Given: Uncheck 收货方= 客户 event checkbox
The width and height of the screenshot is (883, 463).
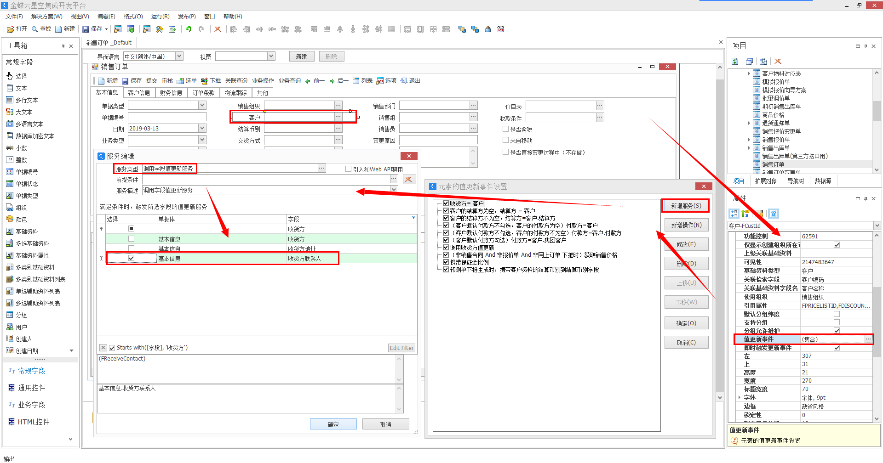Looking at the screenshot, I should pyautogui.click(x=446, y=203).
